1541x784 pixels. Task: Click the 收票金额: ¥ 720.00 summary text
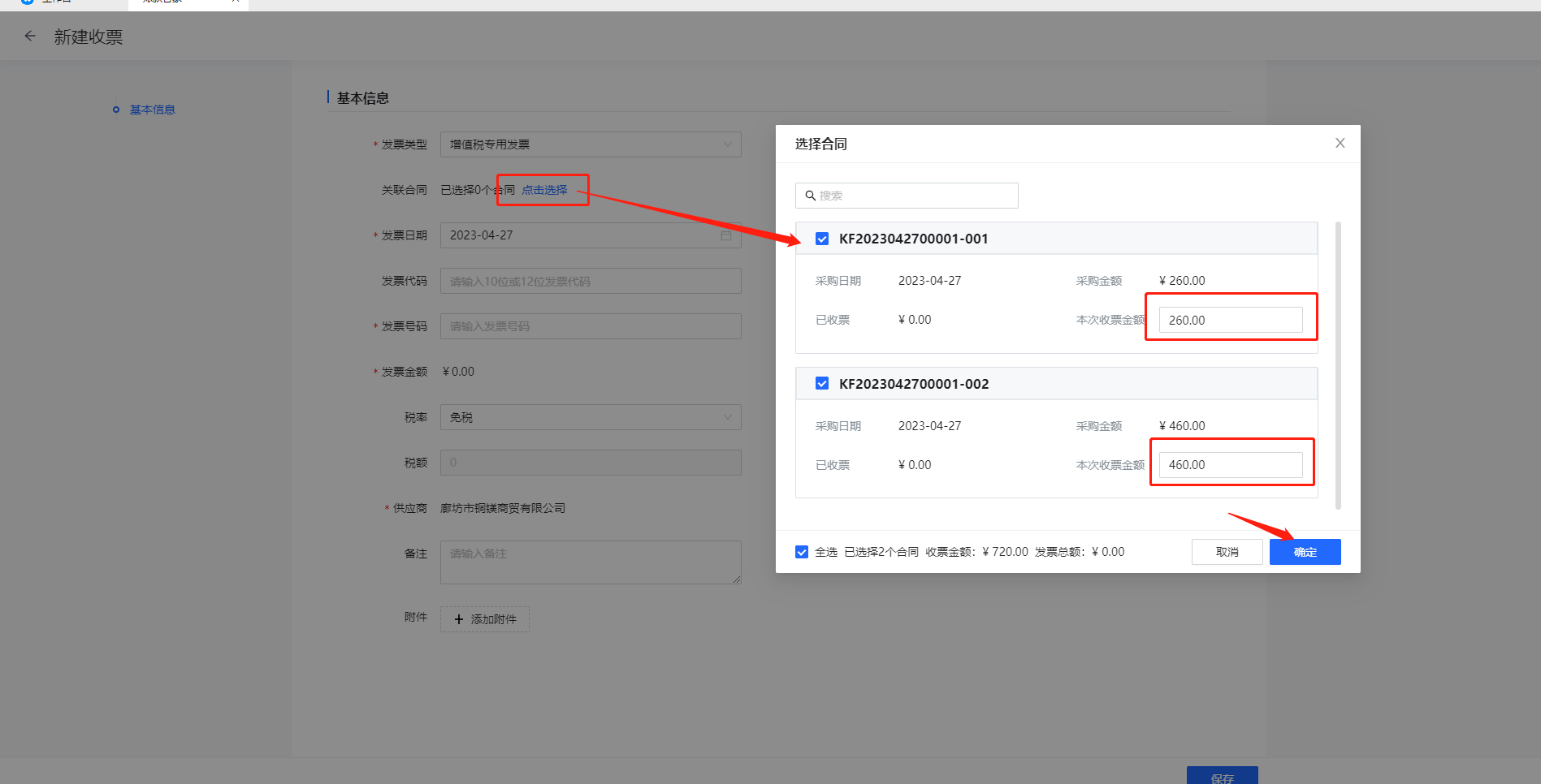click(976, 552)
